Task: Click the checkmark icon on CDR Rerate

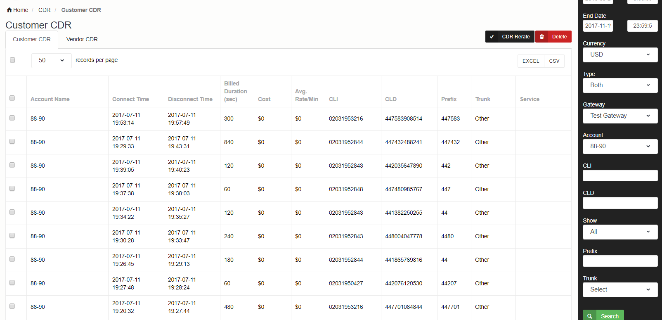Action: [x=492, y=37]
